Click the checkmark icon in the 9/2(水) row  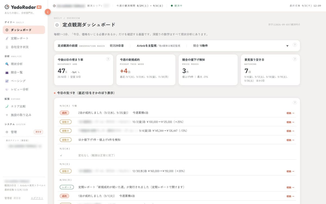coord(61,155)
